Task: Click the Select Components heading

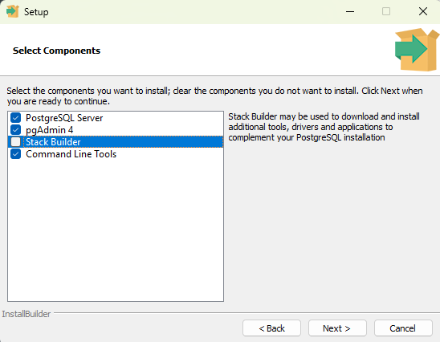Action: (56, 51)
